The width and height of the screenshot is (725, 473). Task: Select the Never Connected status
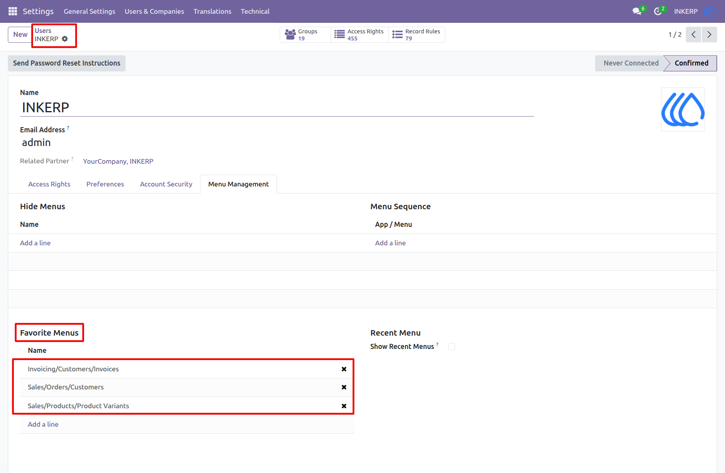pyautogui.click(x=630, y=63)
